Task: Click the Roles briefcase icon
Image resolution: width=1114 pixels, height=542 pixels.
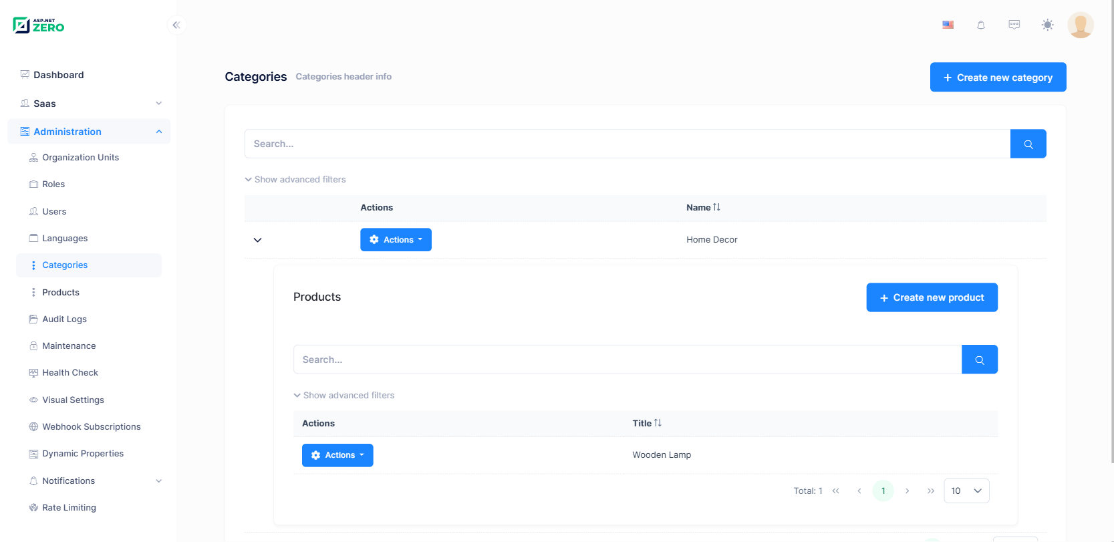Action: tap(33, 184)
